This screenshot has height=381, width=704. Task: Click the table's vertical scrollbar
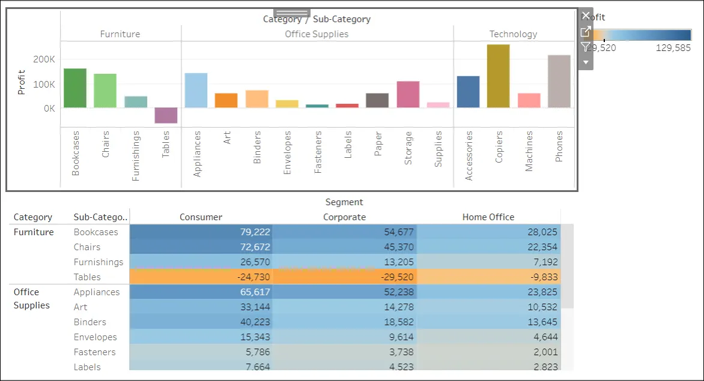coord(568,266)
